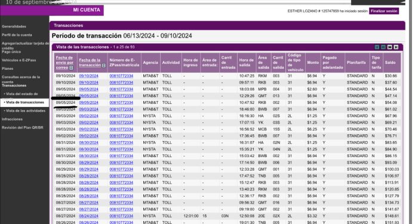Click the $2.60 amount cell
This screenshot has height=224, width=415.
(312, 89)
